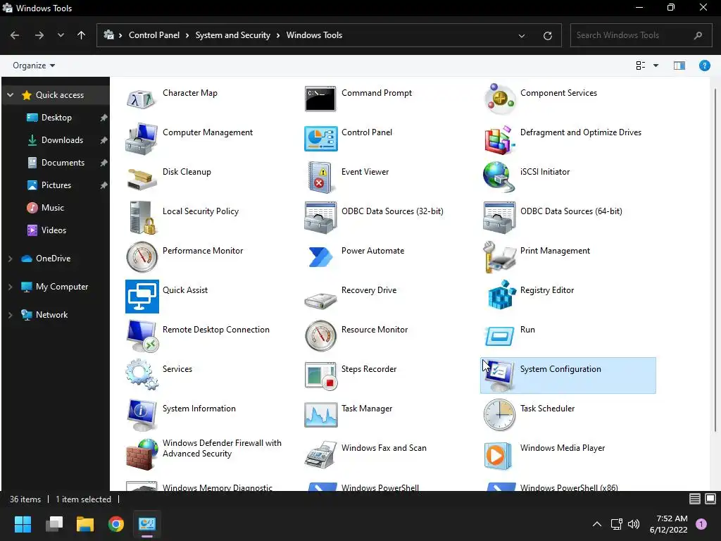Select the Event Viewer icon
Screen dimensions: 721x541
(320, 178)
